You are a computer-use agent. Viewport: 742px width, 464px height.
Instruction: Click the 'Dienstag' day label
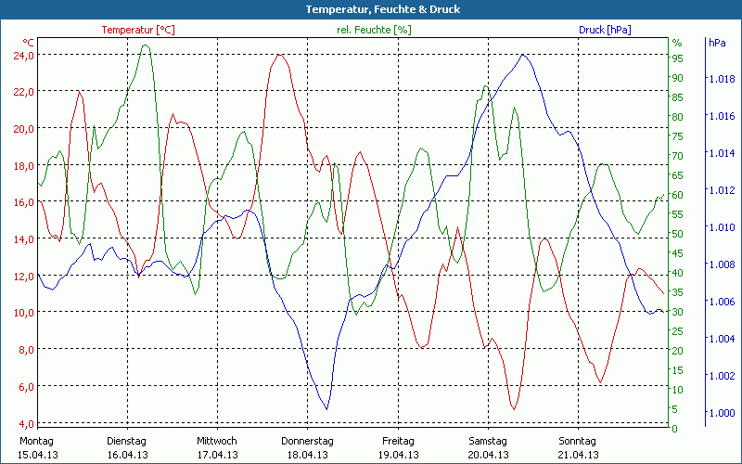pyautogui.click(x=127, y=441)
